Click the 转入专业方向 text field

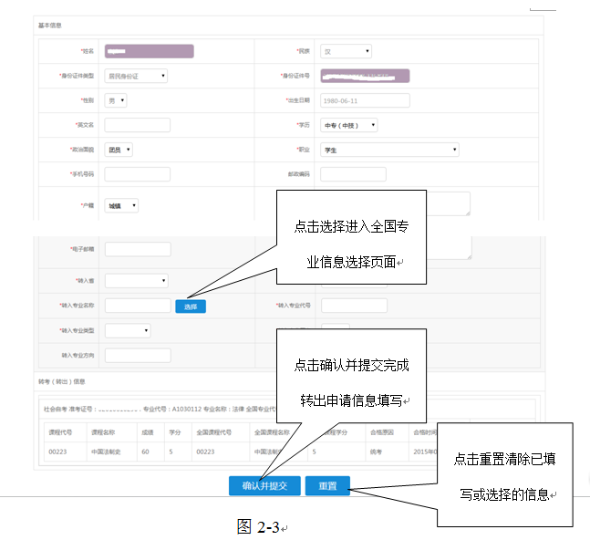tap(138, 356)
